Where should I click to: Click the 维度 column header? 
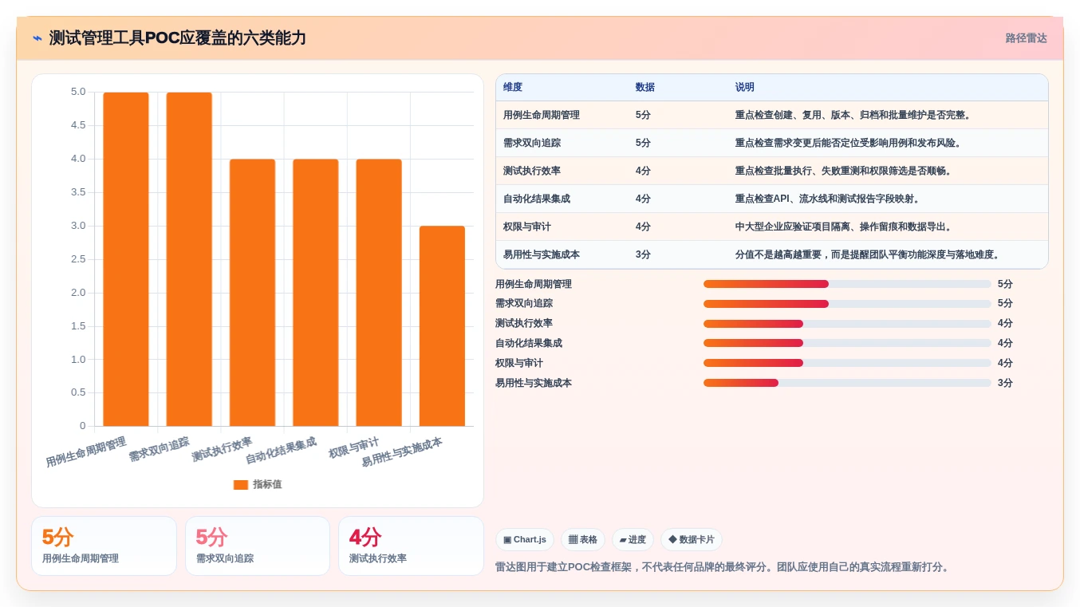click(513, 87)
